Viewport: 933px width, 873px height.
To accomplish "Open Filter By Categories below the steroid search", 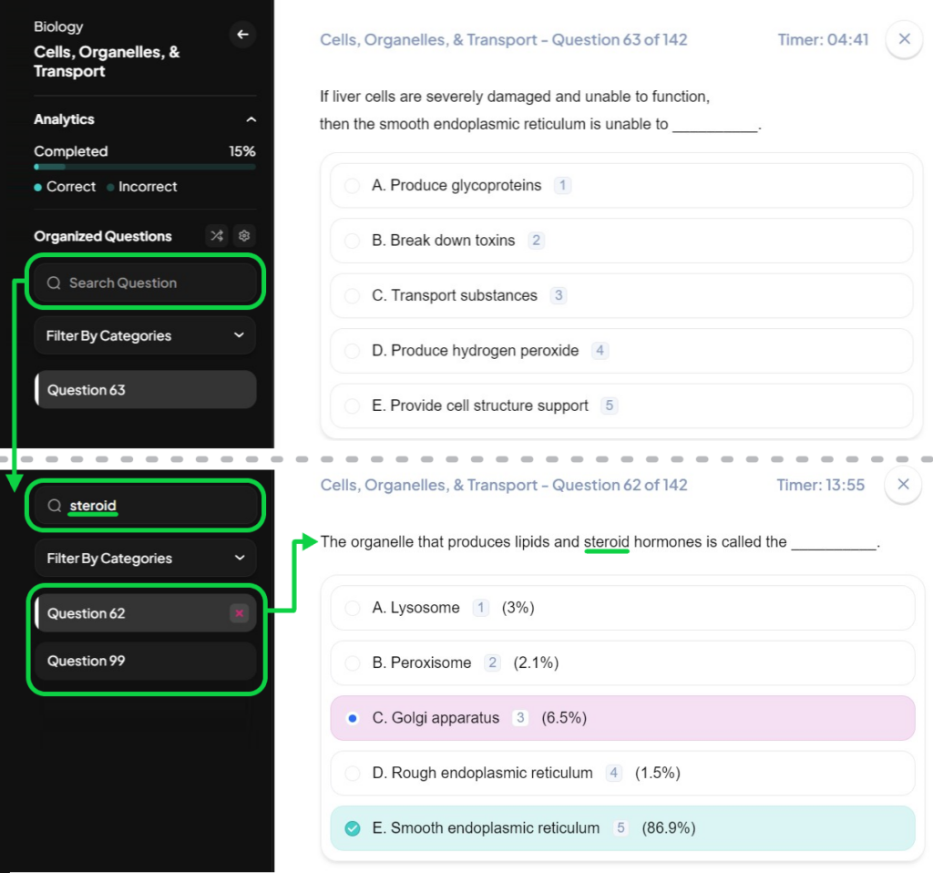I will tap(144, 558).
